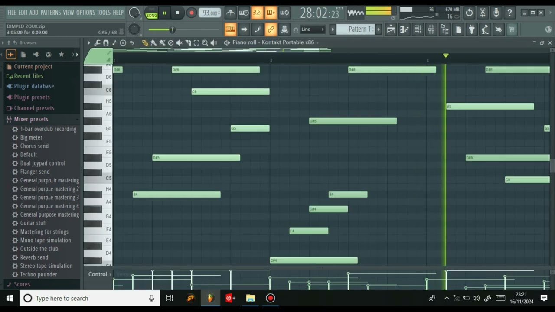Open the Browser folder tree button
Image resolution: width=555 pixels, height=312 pixels.
(x=445, y=29)
